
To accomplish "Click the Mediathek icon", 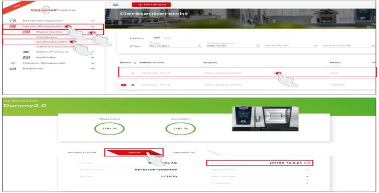I will [x=13, y=69].
